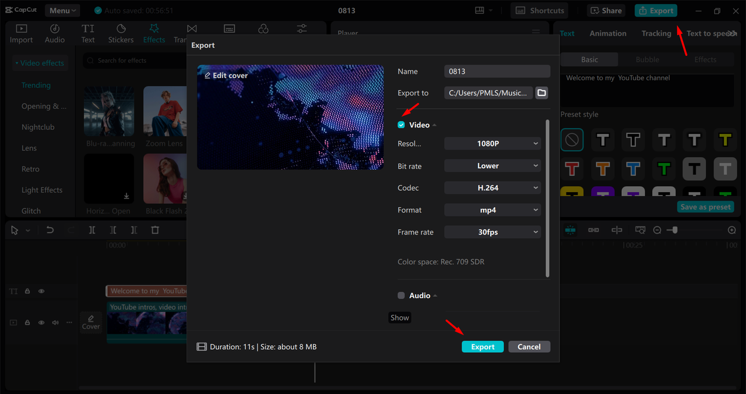Toggle the main track magnet icon
Viewport: 746px width, 394px height.
tap(570, 230)
